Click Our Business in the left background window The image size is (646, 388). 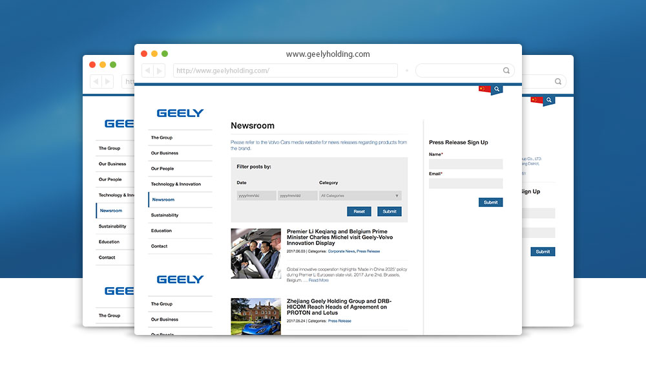tap(112, 164)
